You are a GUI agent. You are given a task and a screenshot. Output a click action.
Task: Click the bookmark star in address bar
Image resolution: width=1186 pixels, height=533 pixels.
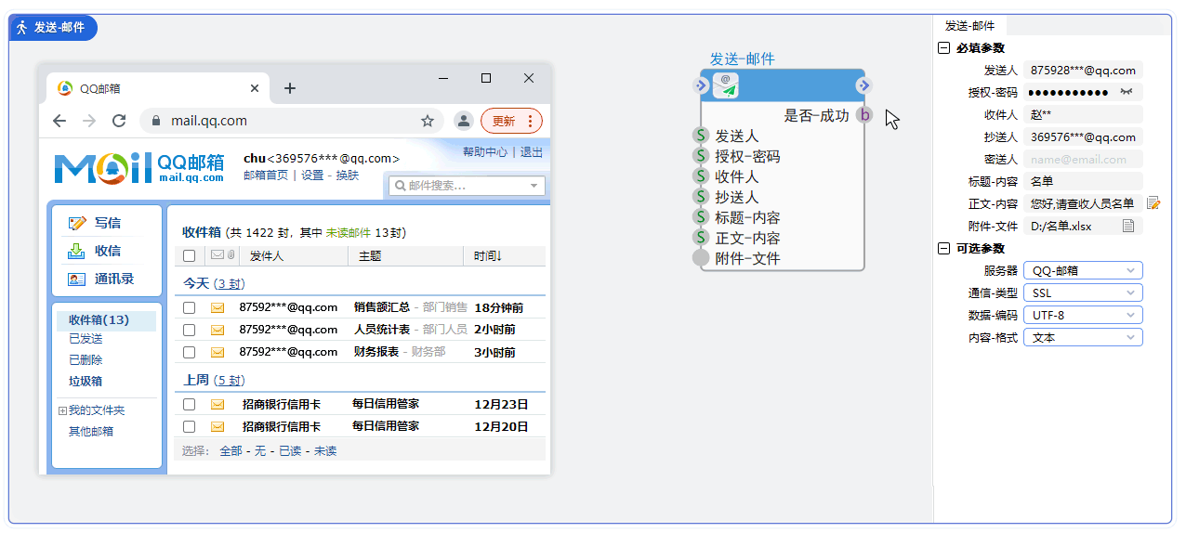(428, 121)
